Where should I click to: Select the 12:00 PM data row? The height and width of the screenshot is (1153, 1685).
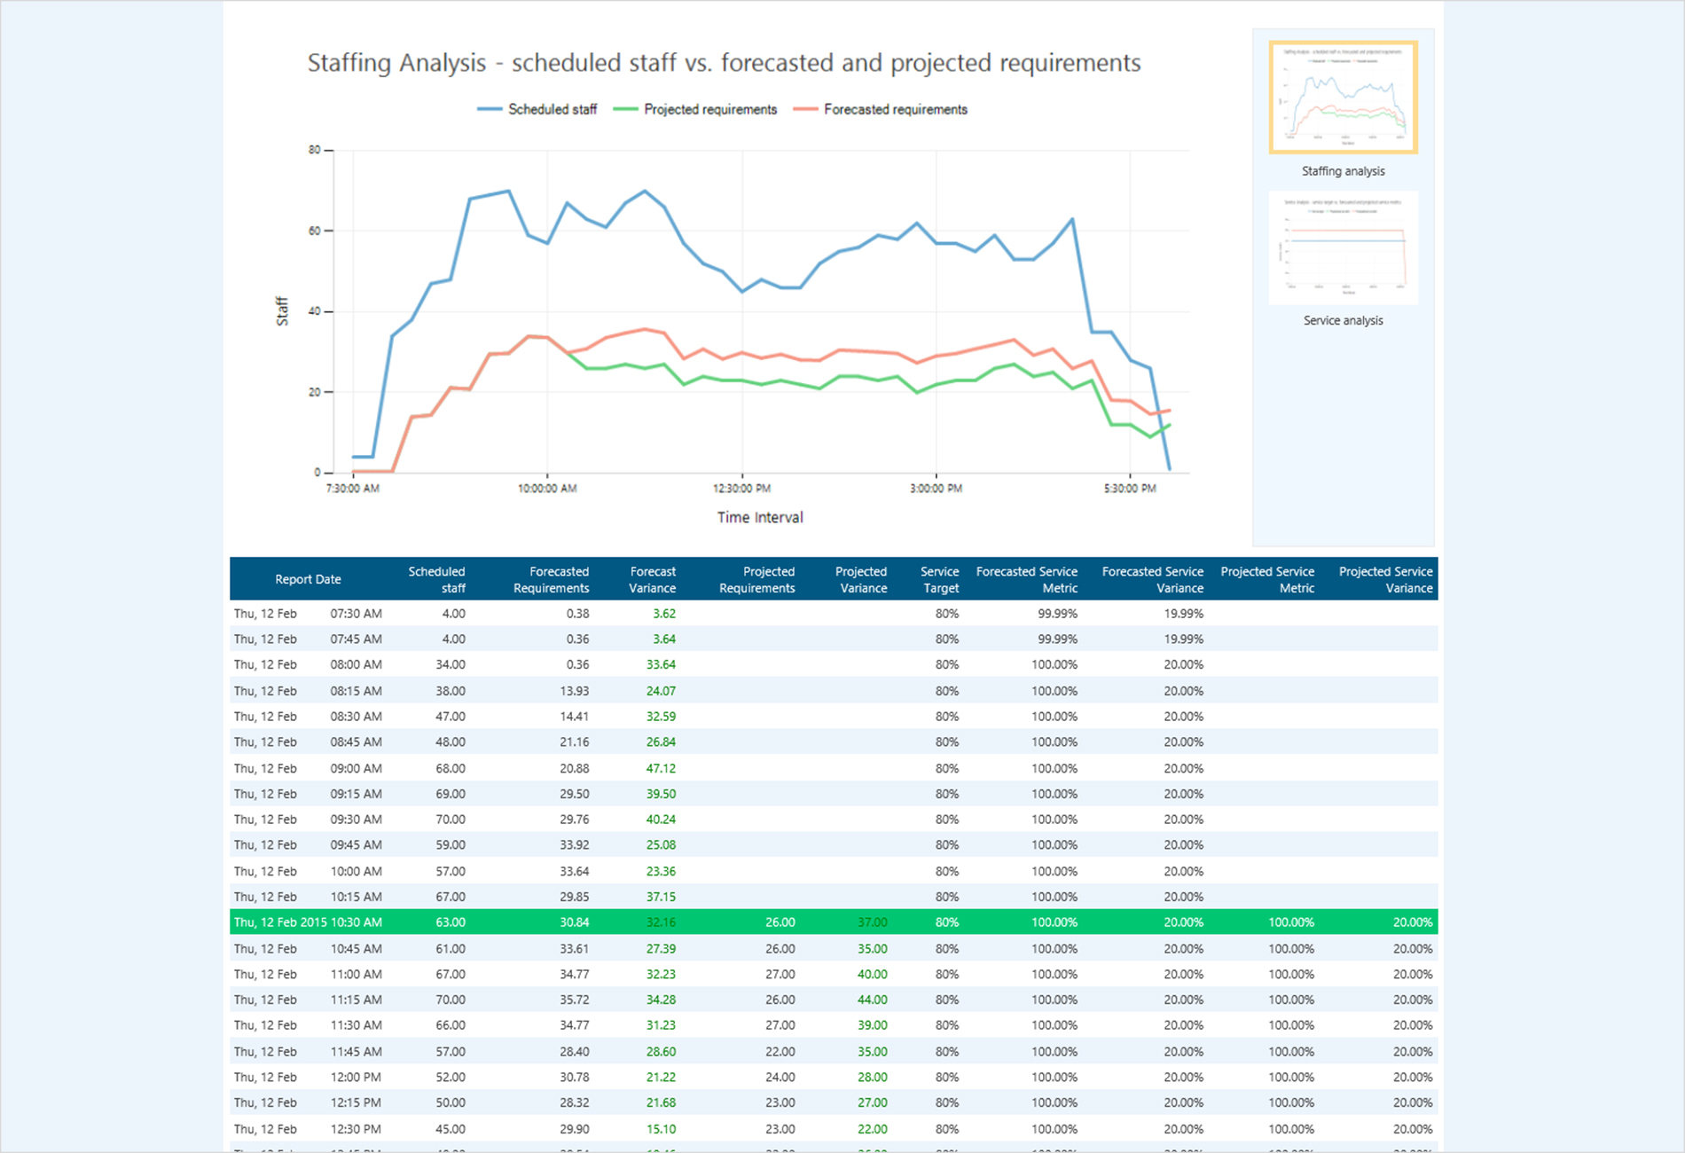point(621,1077)
